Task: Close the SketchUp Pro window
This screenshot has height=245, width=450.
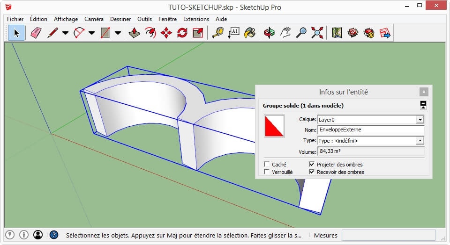Action: point(436,6)
